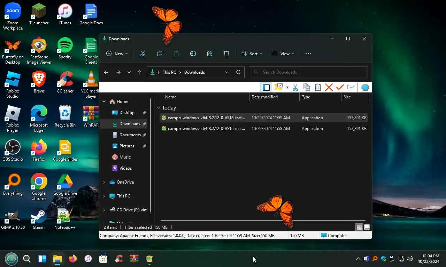
Task: Click the volume speaker tray icon
Action: click(410, 259)
